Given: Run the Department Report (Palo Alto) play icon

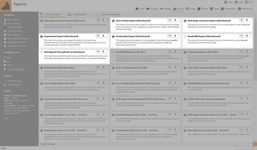Looking at the screenshot, I should point(103,67).
